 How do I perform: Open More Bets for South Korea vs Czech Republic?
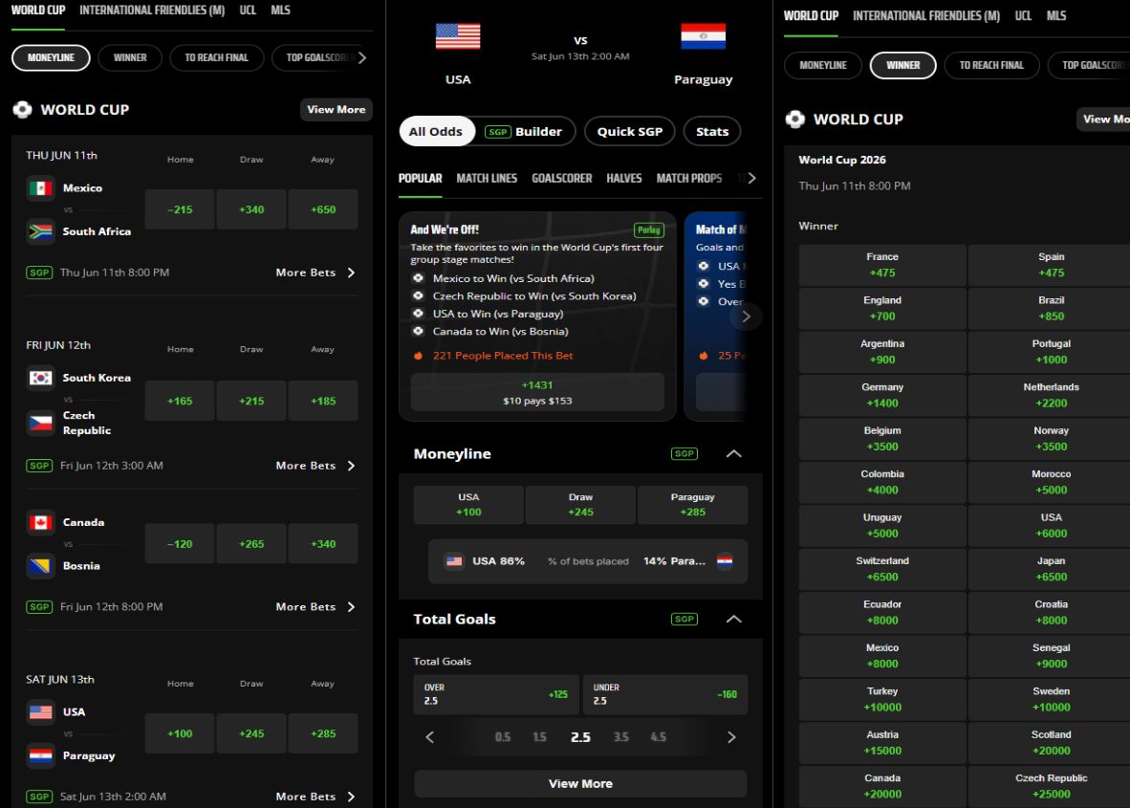click(x=315, y=466)
